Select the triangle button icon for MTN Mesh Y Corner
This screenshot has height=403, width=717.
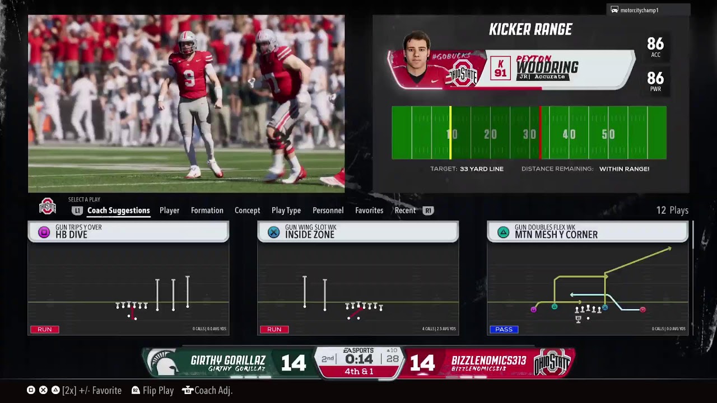click(503, 232)
